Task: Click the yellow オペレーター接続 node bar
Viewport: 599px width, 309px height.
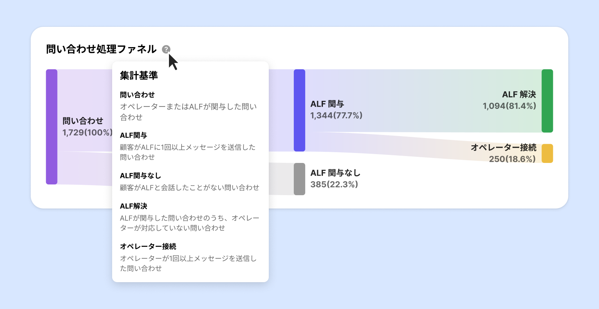Action: coord(547,153)
